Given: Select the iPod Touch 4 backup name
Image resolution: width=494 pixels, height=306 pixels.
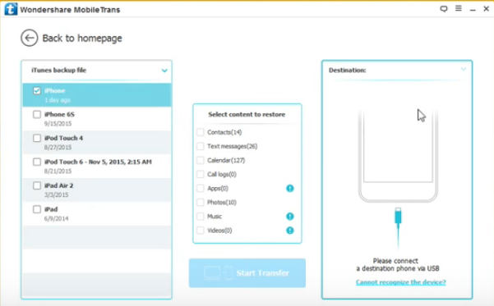Looking at the screenshot, I should tap(63, 138).
